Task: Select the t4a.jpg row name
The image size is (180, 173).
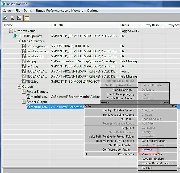Action: (31, 61)
